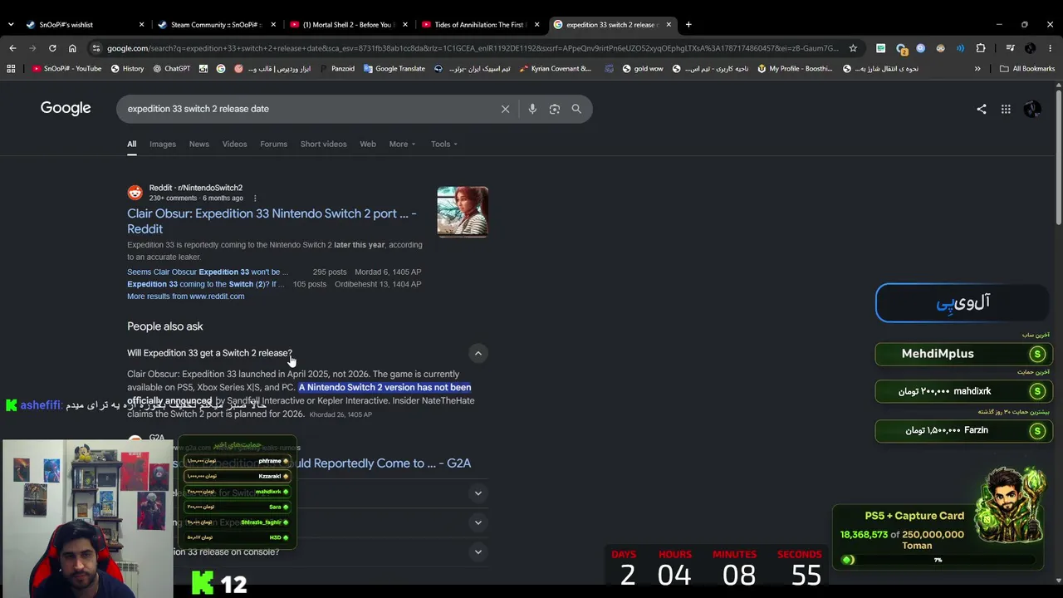Go back to the previous page

pos(12,48)
